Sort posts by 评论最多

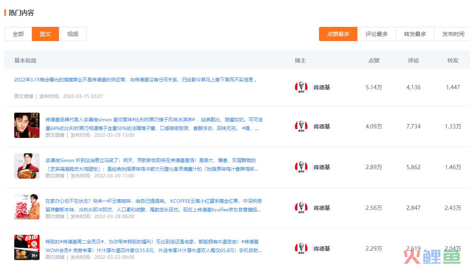376,34
